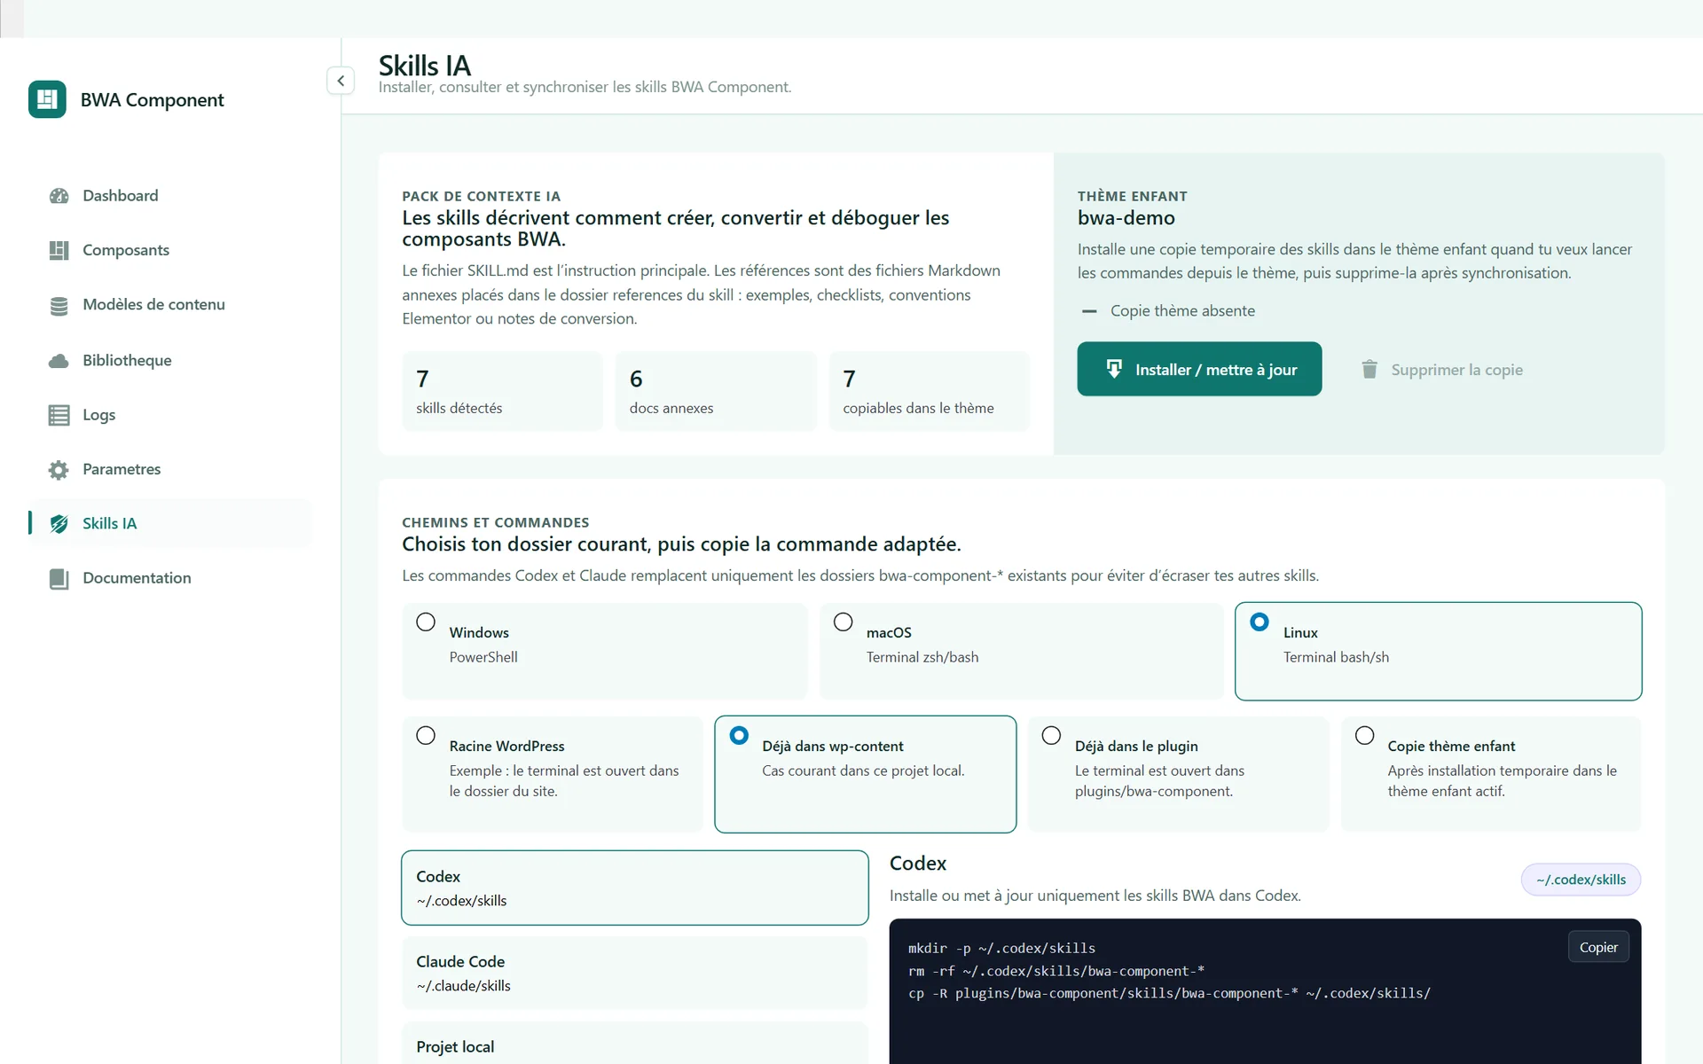Collapse the sidebar with the chevron button
1703x1064 pixels.
pos(341,81)
